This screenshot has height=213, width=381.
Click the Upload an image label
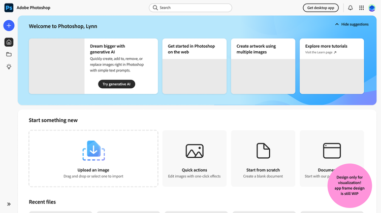tap(93, 170)
